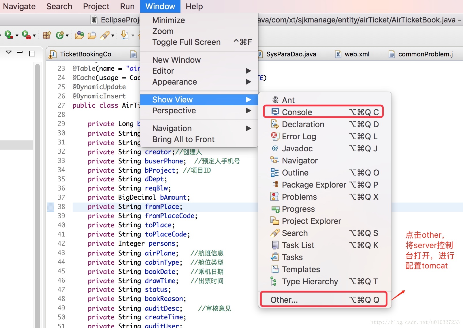Image resolution: width=463 pixels, height=328 pixels.
Task: Click the Outline view icon
Action: coord(275,172)
